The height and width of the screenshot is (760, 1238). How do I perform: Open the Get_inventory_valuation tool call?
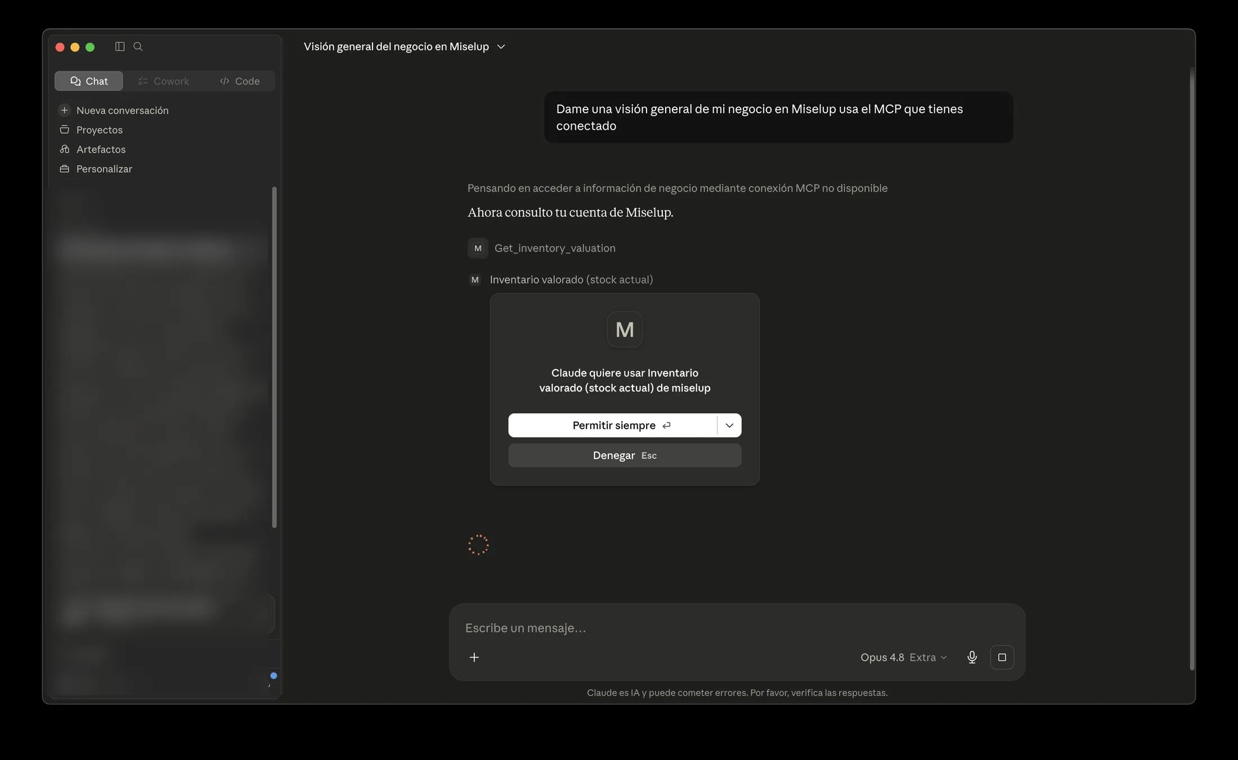click(x=555, y=248)
